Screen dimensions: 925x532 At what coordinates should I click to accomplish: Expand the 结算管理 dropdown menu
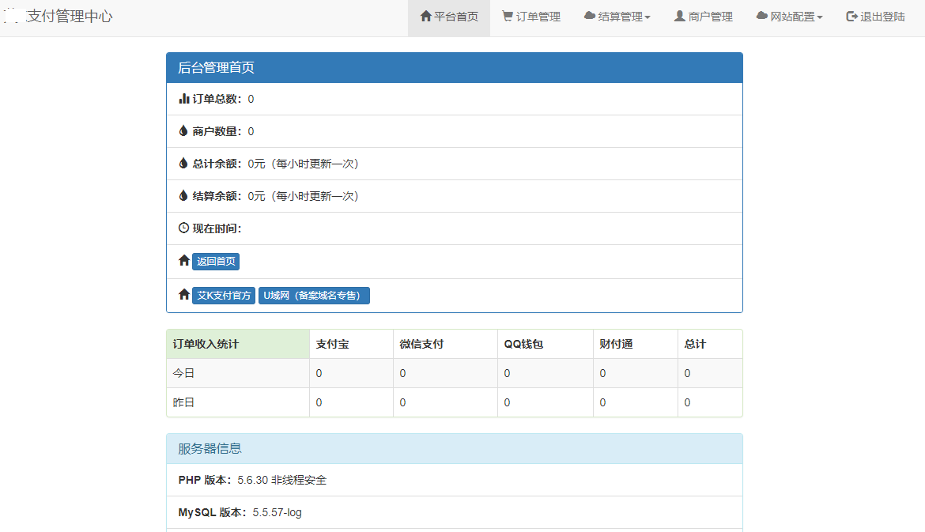click(617, 16)
